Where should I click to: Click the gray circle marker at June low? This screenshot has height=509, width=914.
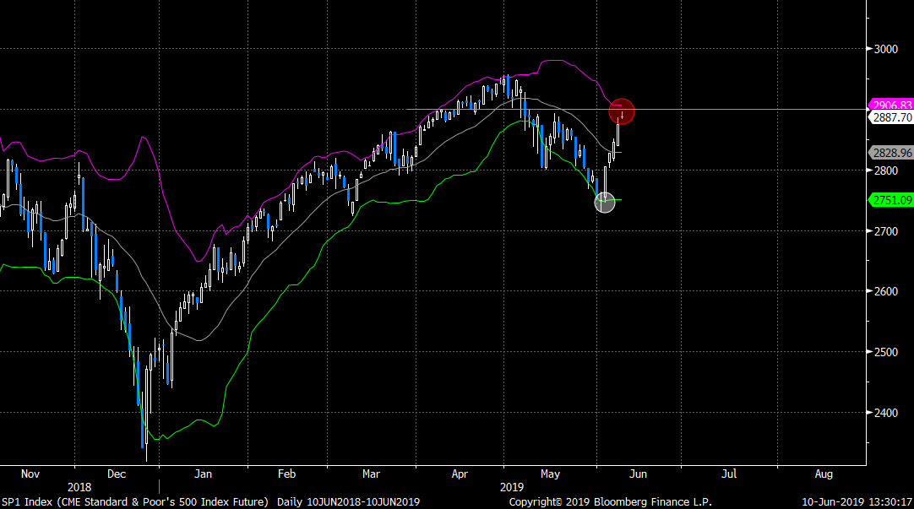click(x=605, y=202)
